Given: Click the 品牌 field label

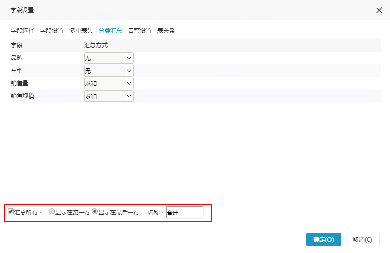Looking at the screenshot, I should [x=17, y=58].
